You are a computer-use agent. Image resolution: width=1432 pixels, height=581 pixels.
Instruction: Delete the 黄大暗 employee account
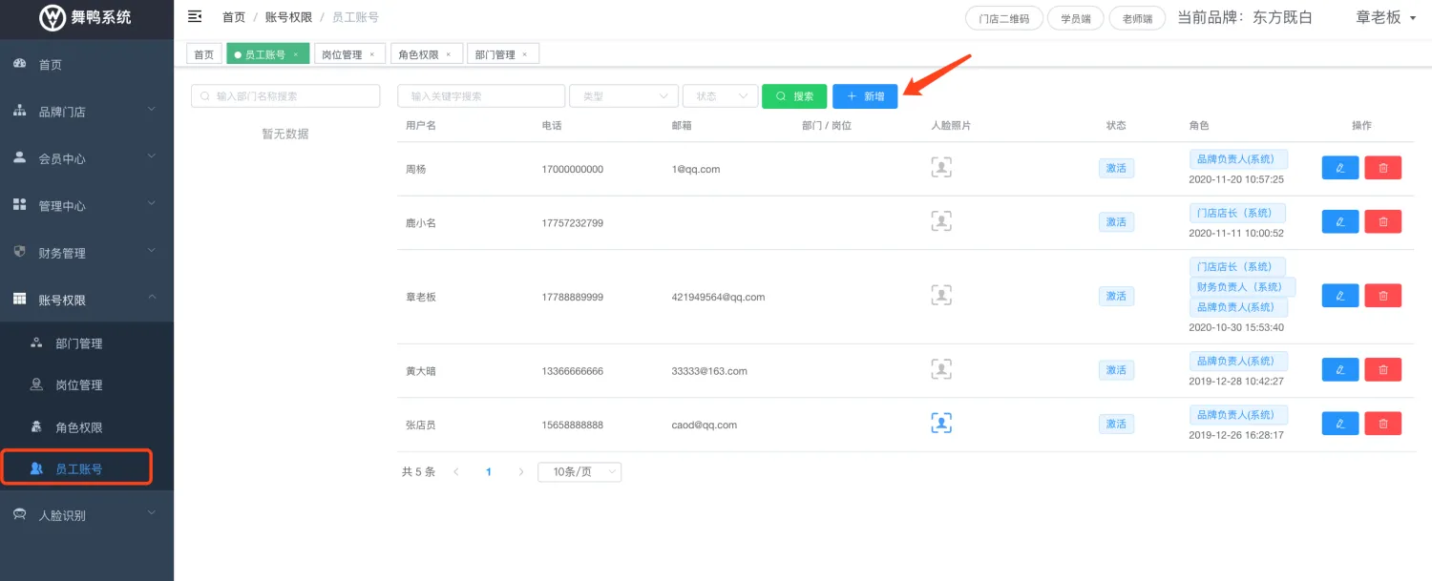pos(1382,369)
